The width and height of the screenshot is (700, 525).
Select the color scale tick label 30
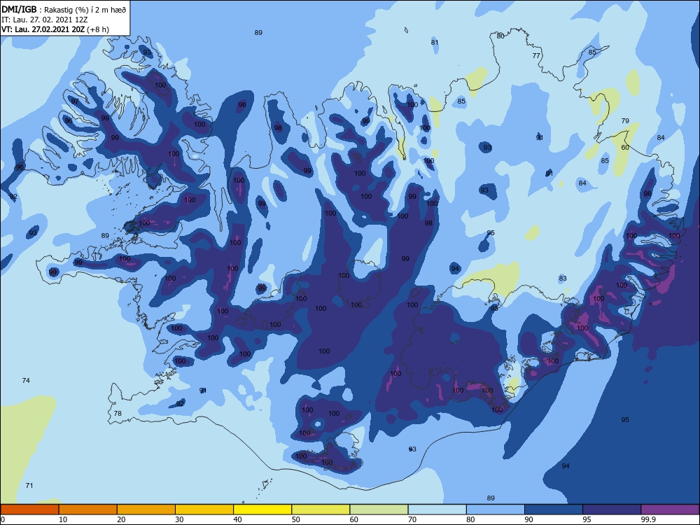click(179, 519)
